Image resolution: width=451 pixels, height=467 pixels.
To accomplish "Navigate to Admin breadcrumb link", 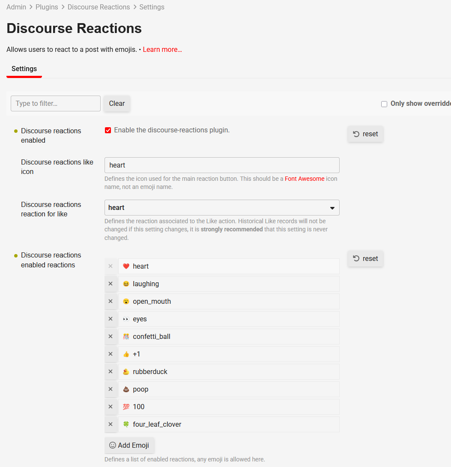I will click(x=16, y=7).
